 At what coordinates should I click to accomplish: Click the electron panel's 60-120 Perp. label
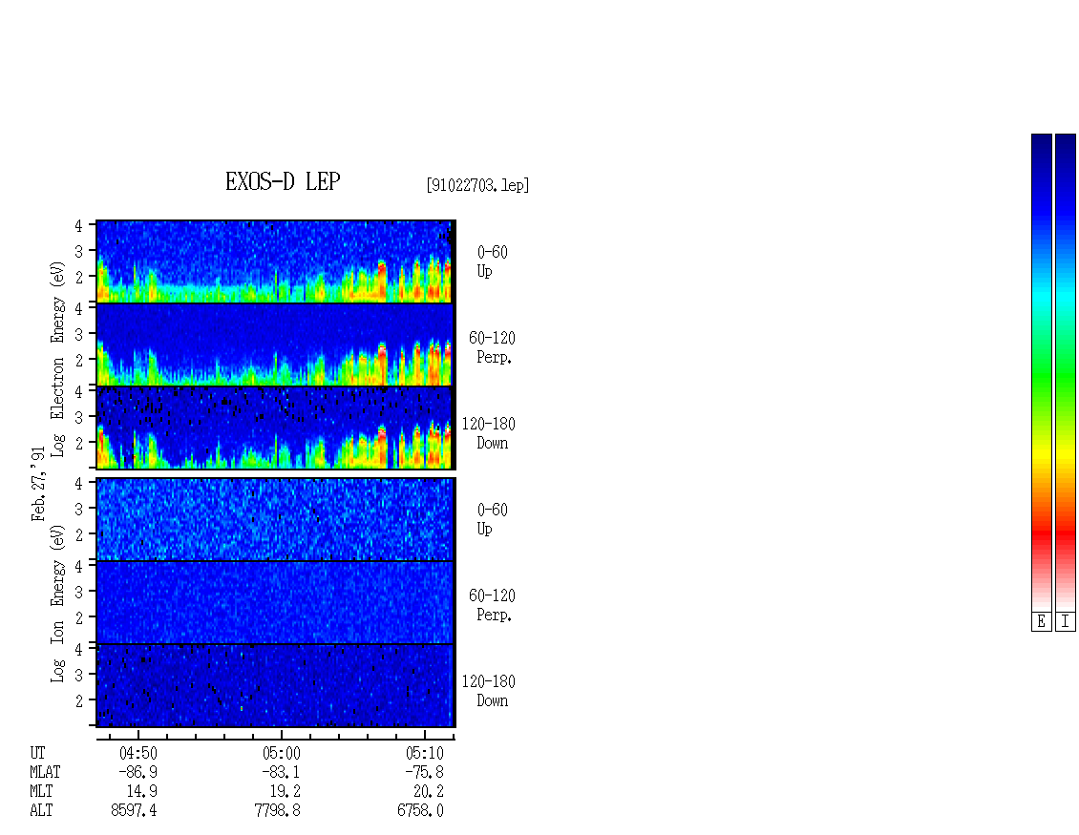point(492,347)
